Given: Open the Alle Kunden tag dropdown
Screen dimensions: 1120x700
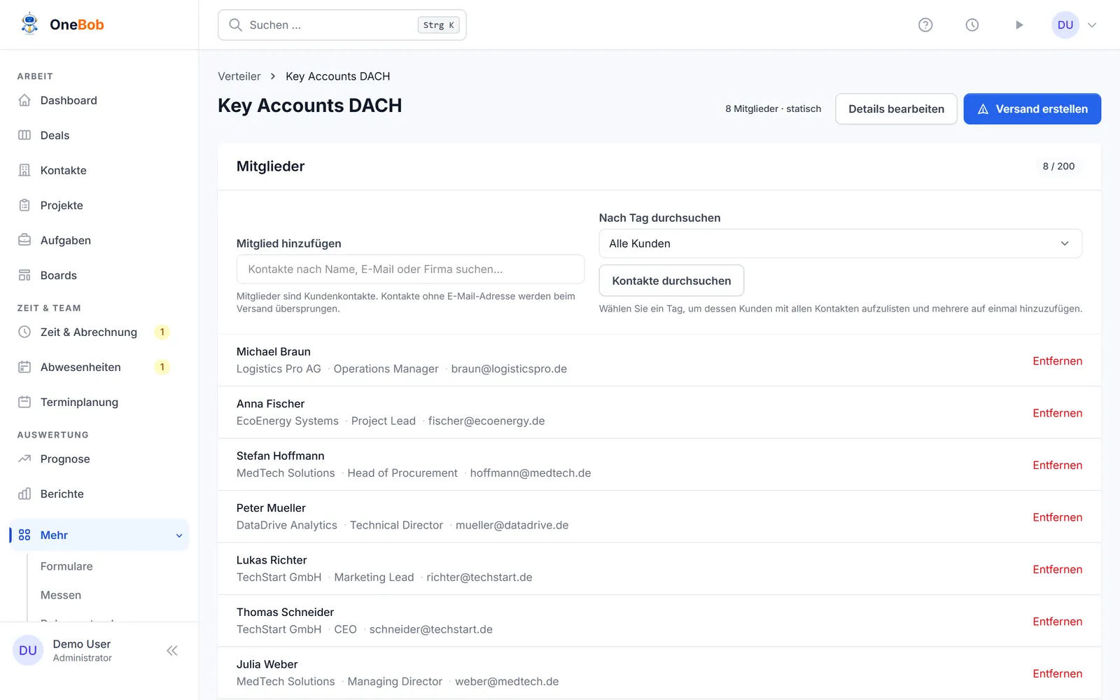Looking at the screenshot, I should pos(841,244).
